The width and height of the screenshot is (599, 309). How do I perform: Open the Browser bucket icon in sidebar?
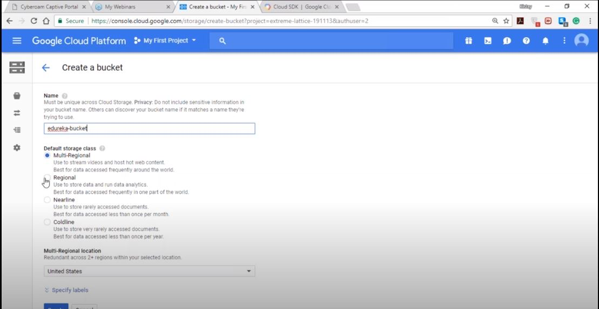pyautogui.click(x=17, y=96)
